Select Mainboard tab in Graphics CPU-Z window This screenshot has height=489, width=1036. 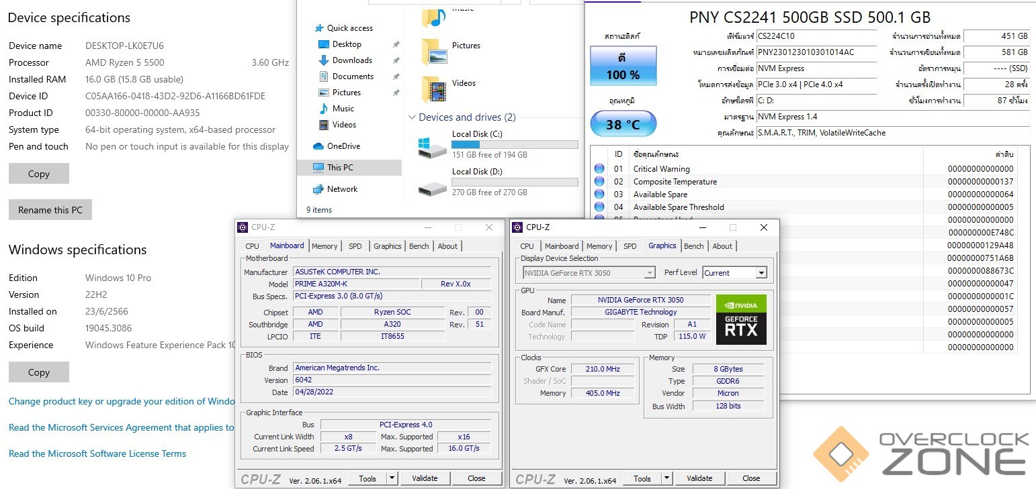(562, 246)
